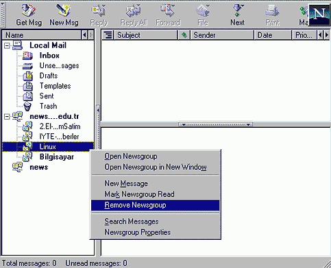Sort messages by Date column
This screenshot has width=331, height=268.
click(273, 35)
